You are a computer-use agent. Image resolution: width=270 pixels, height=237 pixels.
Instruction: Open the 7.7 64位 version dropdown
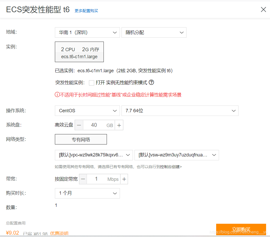(180, 111)
